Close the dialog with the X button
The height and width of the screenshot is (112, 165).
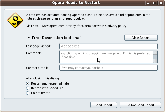point(161,3)
